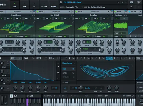The image size is (143, 106).
Task: Toggle OSC C power on/off
Action: coord(76,12)
